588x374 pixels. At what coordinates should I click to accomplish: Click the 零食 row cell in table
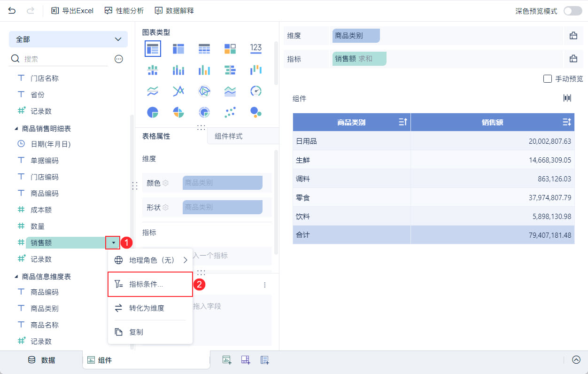coord(351,198)
